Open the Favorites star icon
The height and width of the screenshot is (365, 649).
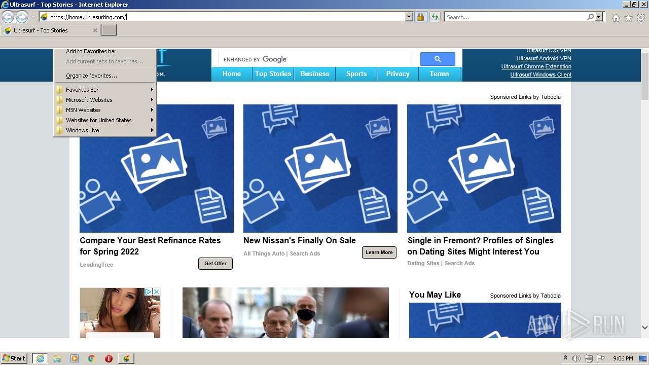(x=628, y=18)
